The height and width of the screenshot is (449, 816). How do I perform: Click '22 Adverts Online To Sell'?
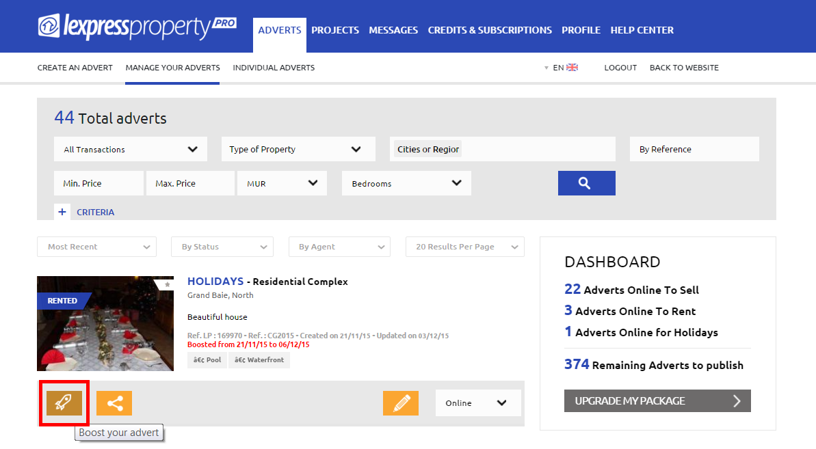coord(631,290)
